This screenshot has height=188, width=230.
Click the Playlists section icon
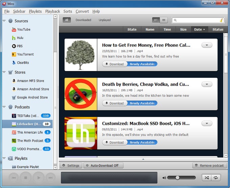coord(10,158)
